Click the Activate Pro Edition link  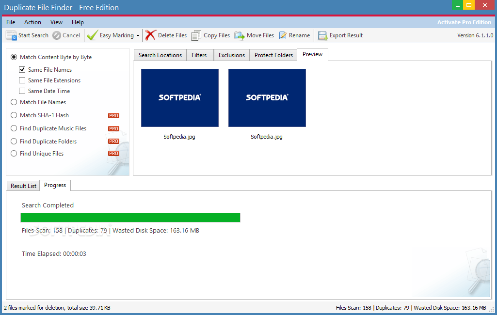tap(464, 22)
